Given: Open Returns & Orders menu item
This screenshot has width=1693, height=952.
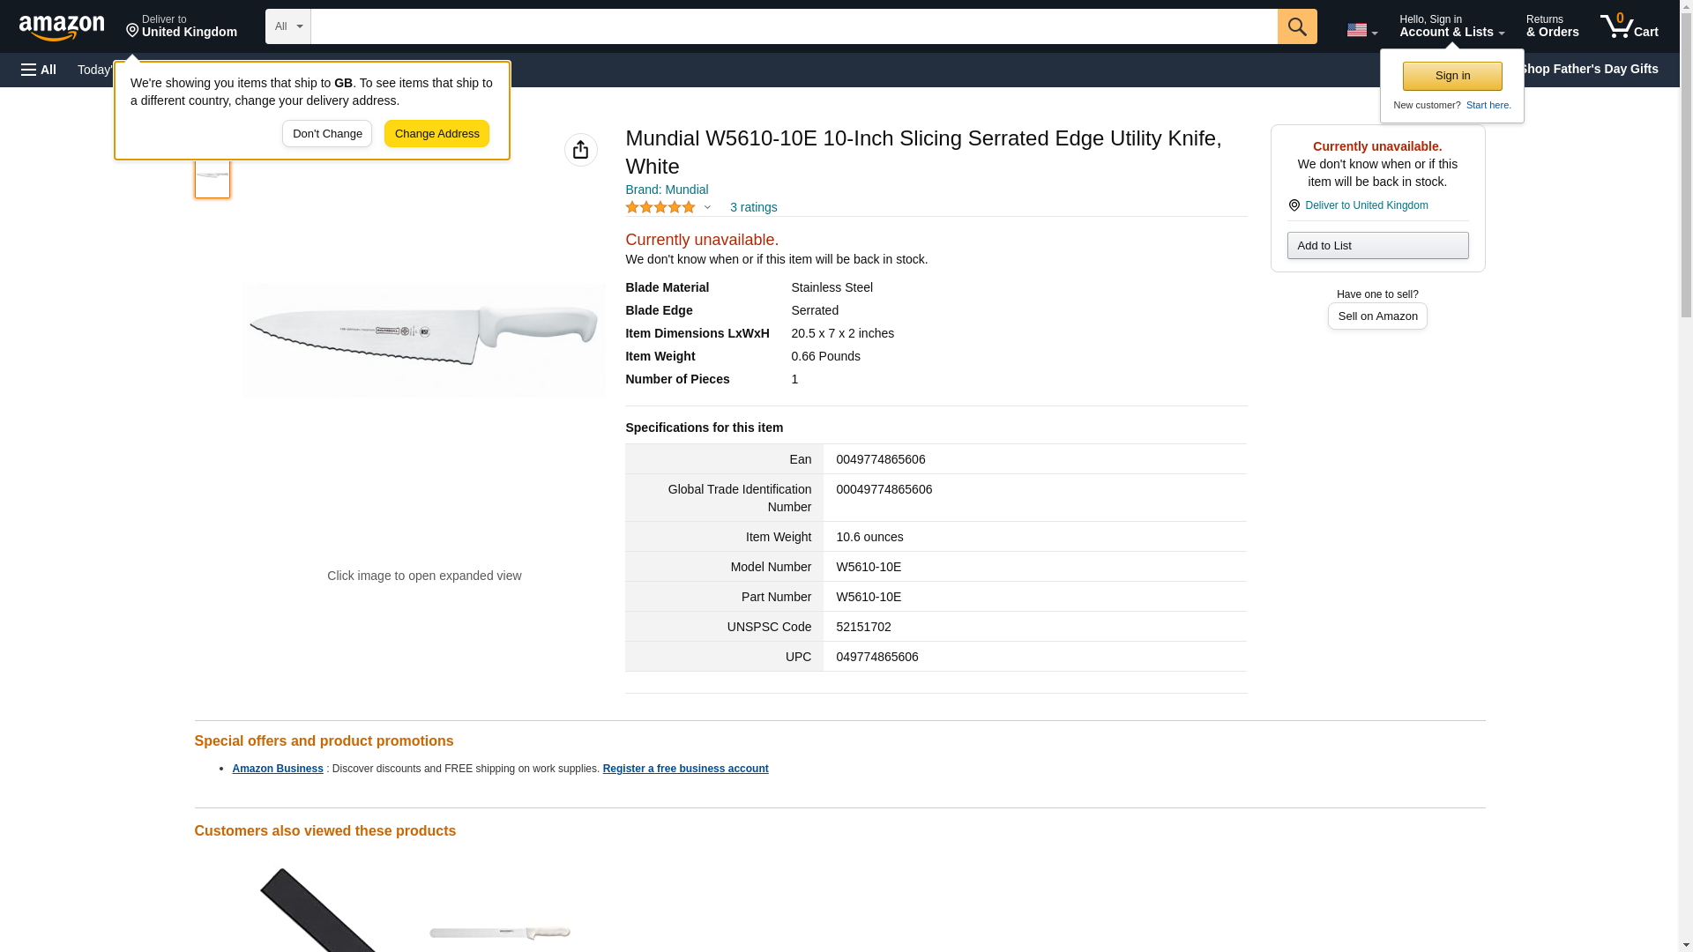Looking at the screenshot, I should (x=1551, y=26).
